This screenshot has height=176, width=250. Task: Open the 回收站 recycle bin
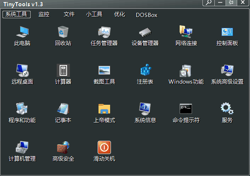(63, 32)
